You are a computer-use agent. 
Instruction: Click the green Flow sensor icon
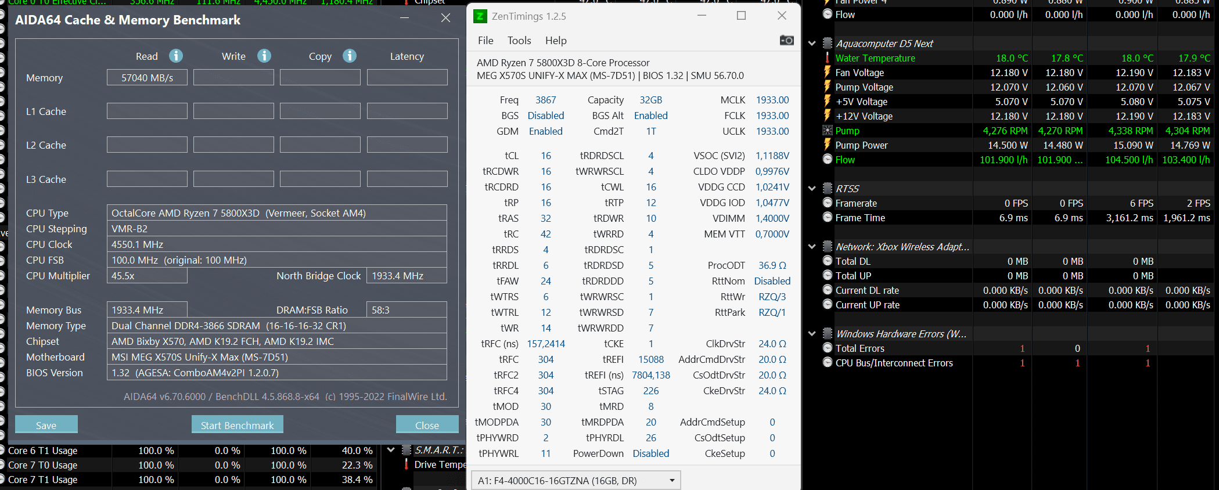click(828, 159)
